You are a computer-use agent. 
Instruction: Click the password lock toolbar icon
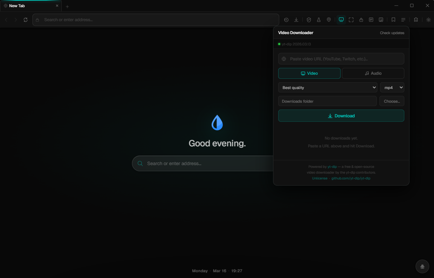tap(361, 19)
